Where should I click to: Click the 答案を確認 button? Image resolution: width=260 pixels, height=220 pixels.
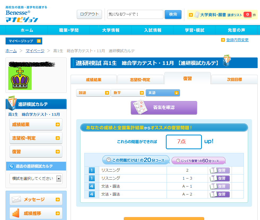click(164, 107)
